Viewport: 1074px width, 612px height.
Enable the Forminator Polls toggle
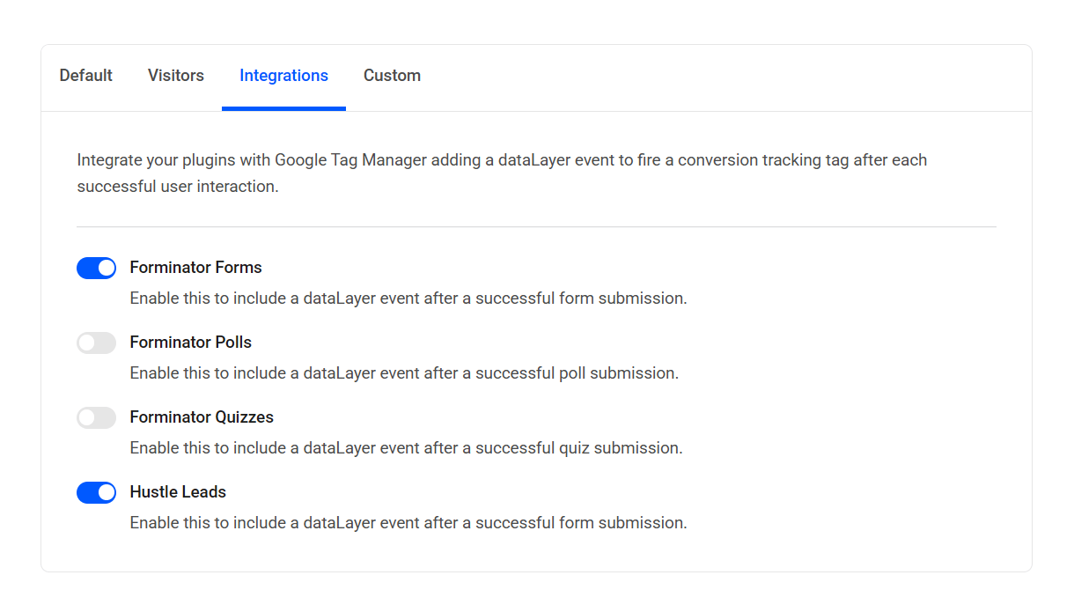point(97,343)
